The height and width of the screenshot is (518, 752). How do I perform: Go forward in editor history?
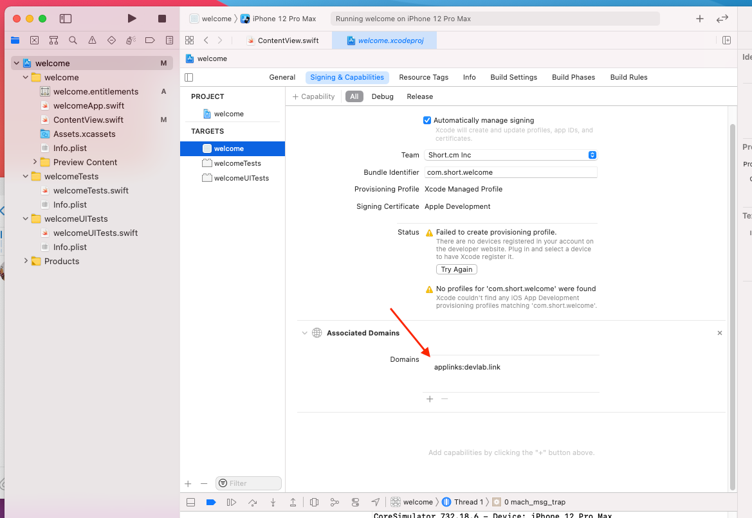220,40
